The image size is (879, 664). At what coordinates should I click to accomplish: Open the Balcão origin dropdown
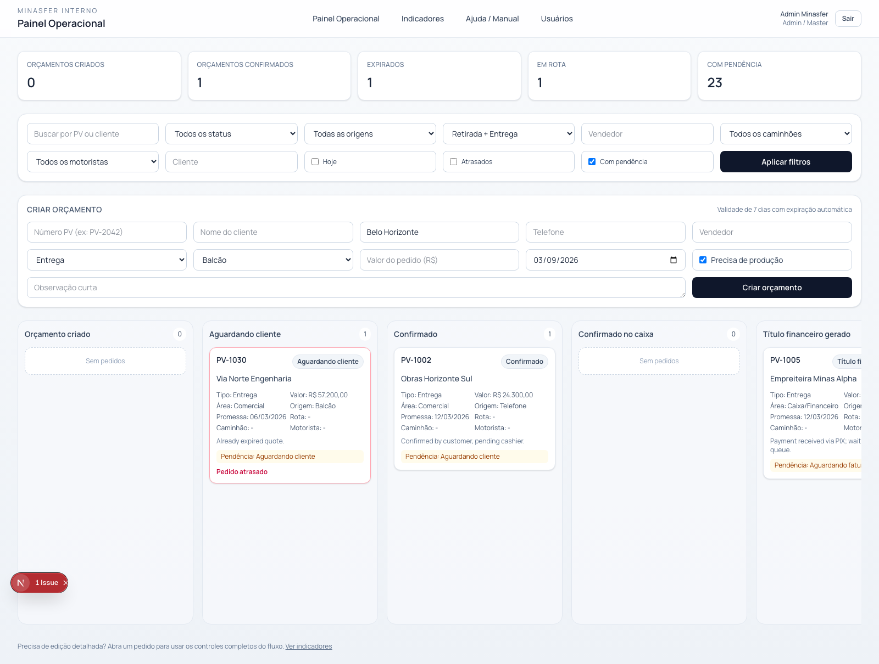pos(273,260)
